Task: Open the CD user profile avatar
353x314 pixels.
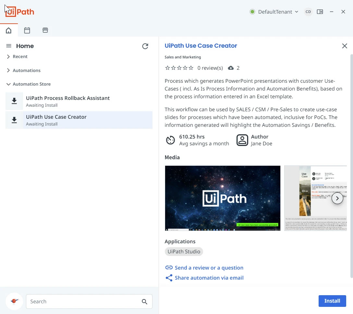Action: [308, 12]
